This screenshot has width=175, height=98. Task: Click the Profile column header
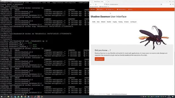(94, 22)
